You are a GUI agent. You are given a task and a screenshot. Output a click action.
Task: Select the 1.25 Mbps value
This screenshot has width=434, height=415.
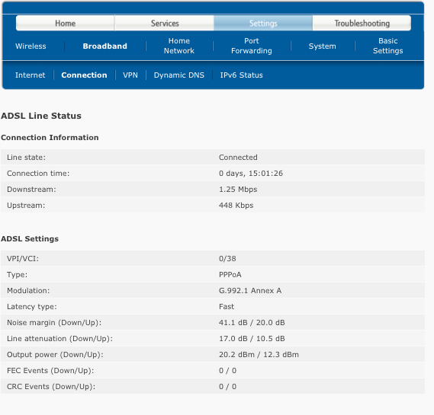pyautogui.click(x=238, y=190)
